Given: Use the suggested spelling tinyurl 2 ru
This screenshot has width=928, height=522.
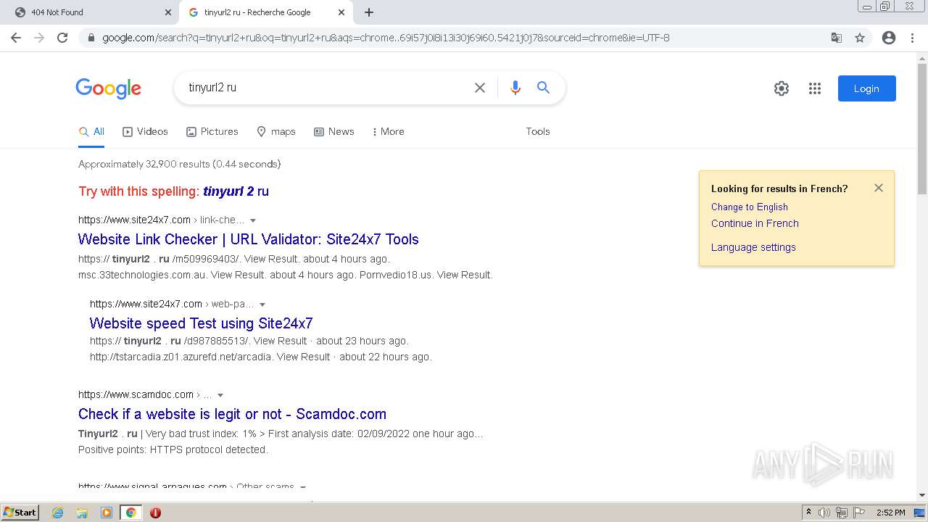Looking at the screenshot, I should coord(236,191).
